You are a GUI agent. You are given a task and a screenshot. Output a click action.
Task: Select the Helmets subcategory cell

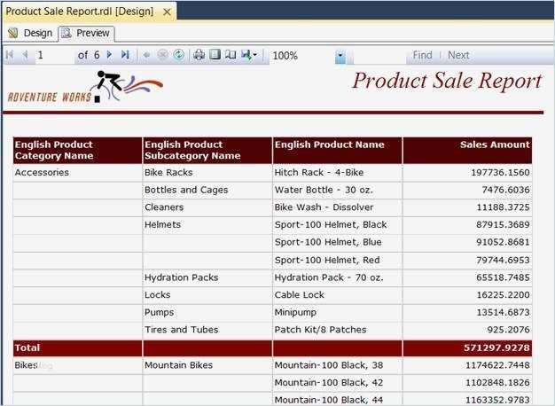207,225
